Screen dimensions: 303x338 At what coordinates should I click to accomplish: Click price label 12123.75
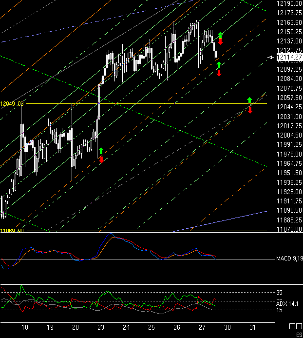coord(289,50)
